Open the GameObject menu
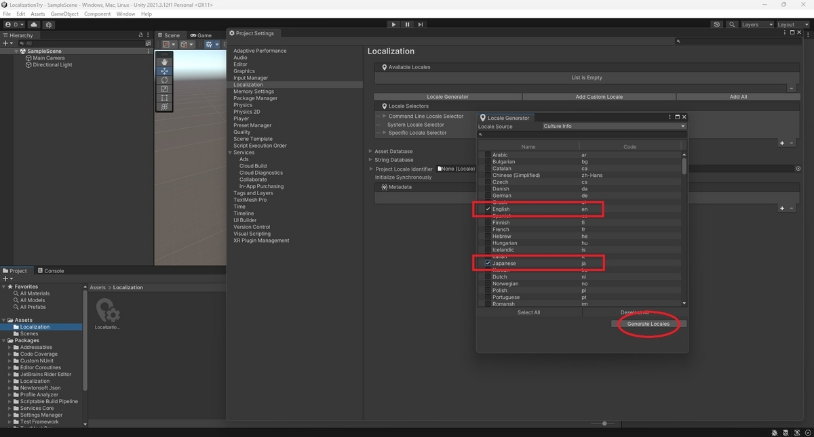Image resolution: width=814 pixels, height=437 pixels. (64, 14)
